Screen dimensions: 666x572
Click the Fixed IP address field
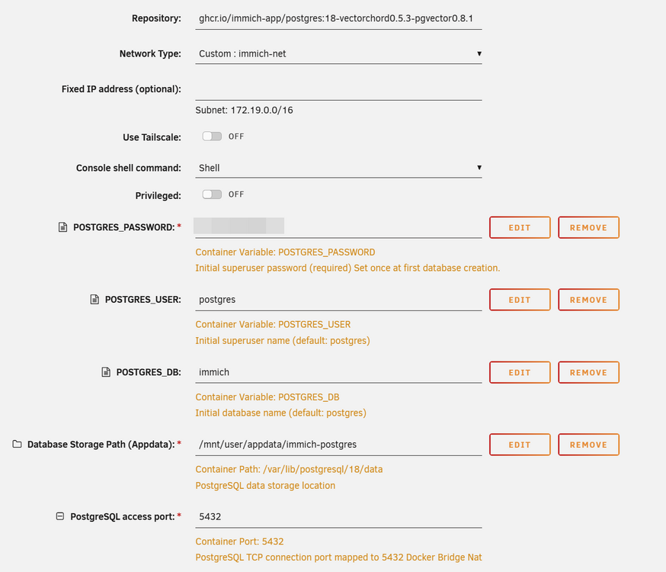(338, 89)
